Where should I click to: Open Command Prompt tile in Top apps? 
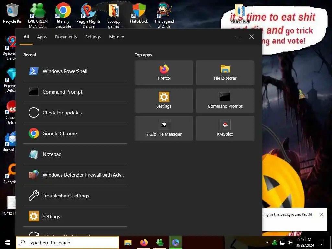(x=225, y=101)
